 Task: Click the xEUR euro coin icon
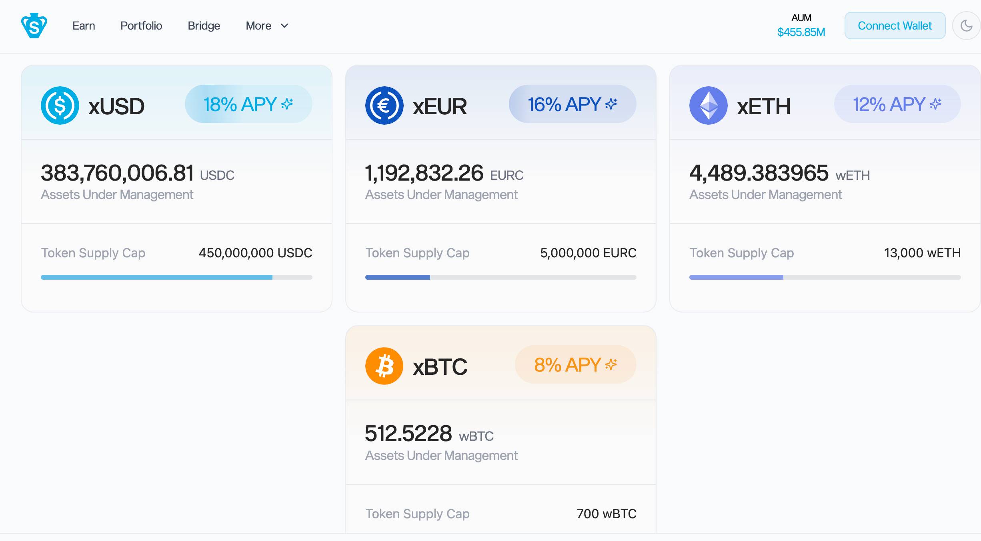point(384,105)
